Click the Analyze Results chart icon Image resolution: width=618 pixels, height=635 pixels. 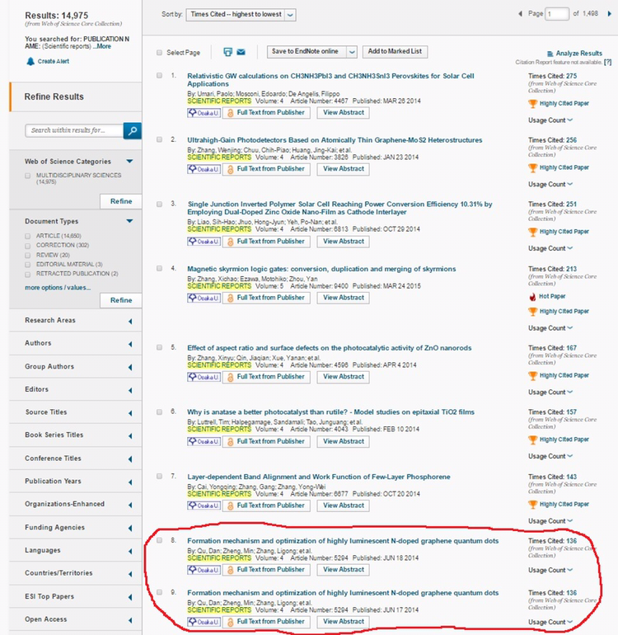tap(550, 54)
